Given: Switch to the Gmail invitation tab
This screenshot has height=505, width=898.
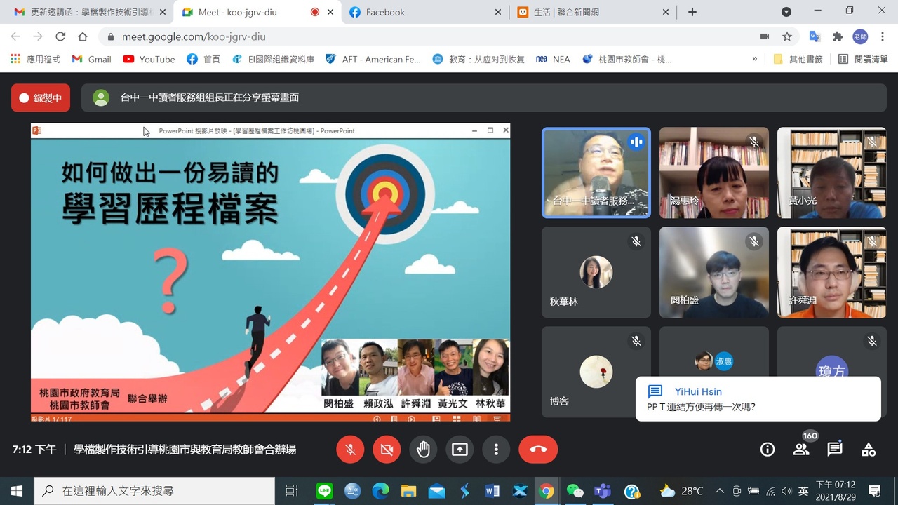Looking at the screenshot, I should point(88,12).
